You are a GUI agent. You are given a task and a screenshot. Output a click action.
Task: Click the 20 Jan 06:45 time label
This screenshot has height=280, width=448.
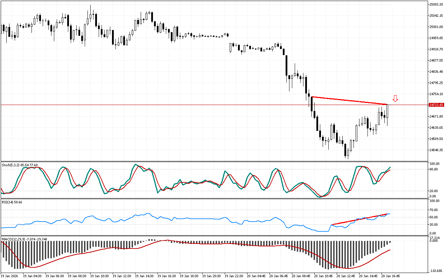tap(279, 276)
